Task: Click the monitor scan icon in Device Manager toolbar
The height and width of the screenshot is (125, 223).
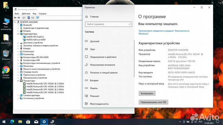Action: point(38,18)
